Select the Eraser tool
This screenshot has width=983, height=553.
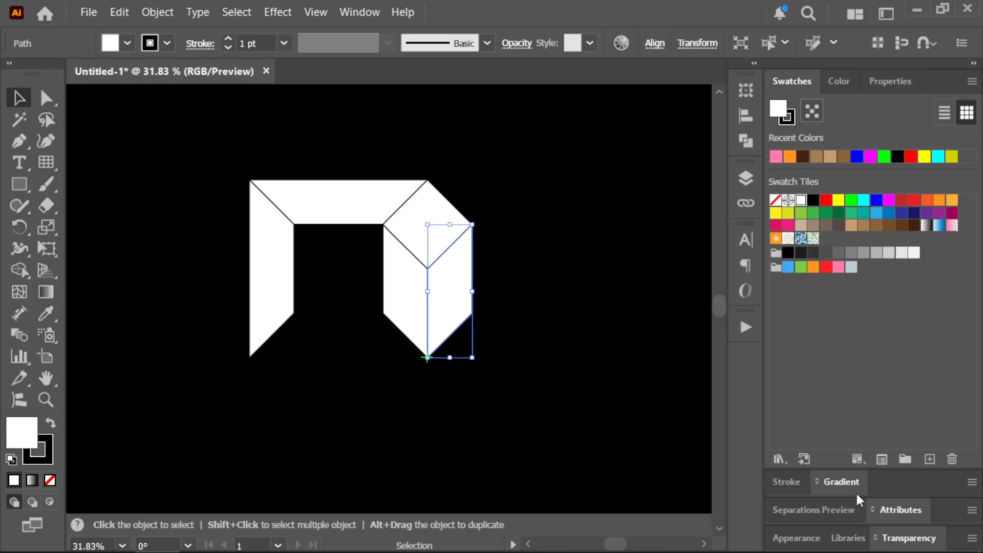(x=46, y=206)
